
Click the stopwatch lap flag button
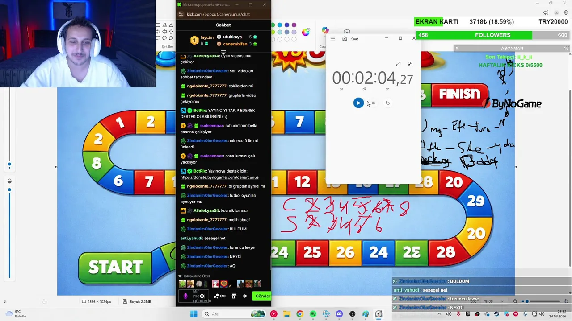tap(373, 103)
